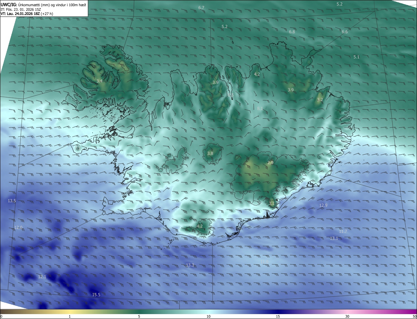Click the '1' tick label on the color scale
This screenshot has height=319, width=417.
pyautogui.click(x=70, y=316)
